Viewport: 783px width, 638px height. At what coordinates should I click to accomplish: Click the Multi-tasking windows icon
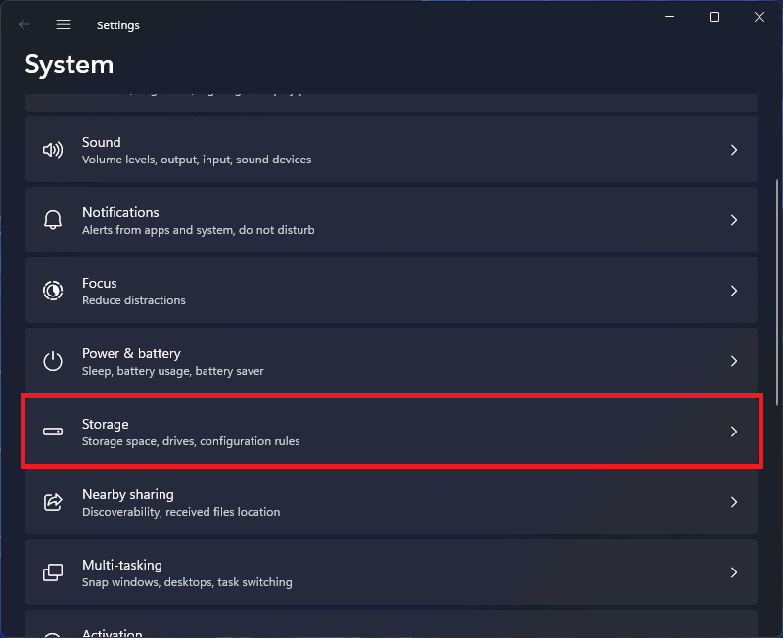[53, 572]
